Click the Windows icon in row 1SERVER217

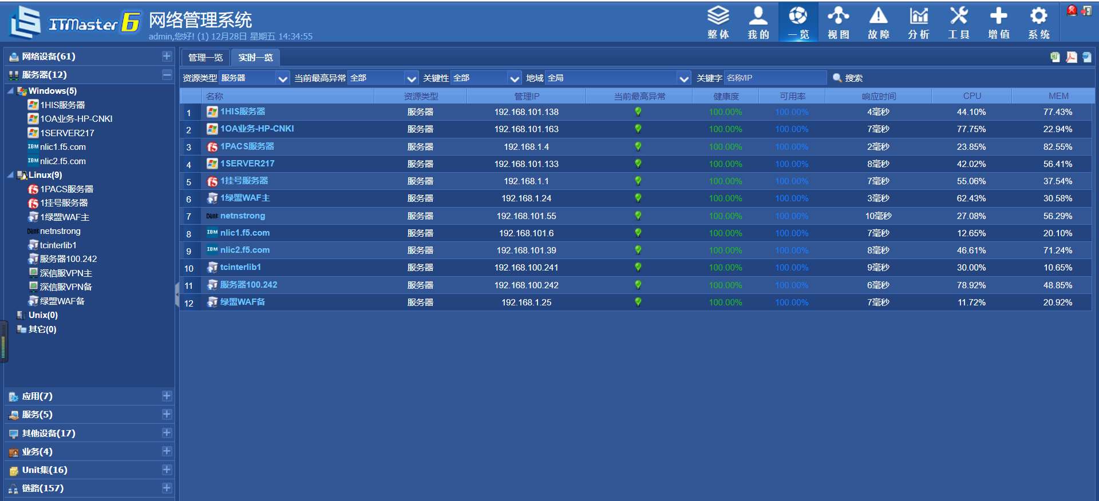click(212, 164)
